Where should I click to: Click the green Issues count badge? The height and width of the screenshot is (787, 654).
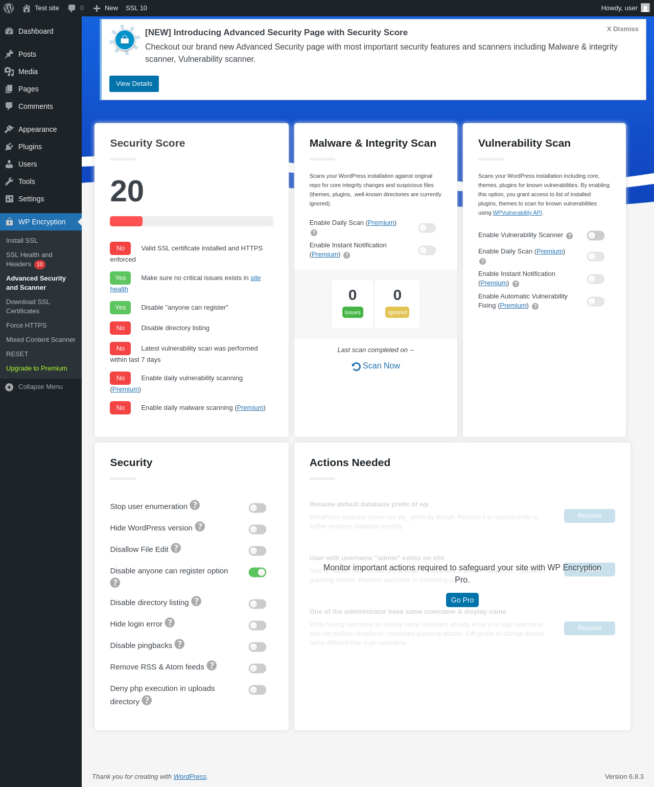click(353, 312)
